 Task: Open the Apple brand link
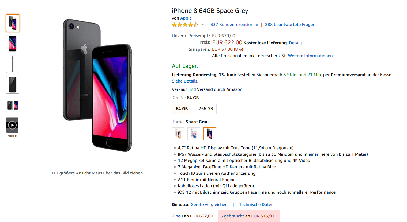(186, 18)
